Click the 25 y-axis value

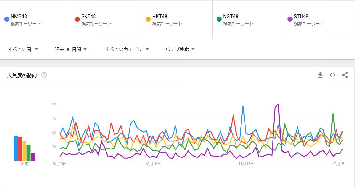pyautogui.click(x=54, y=147)
